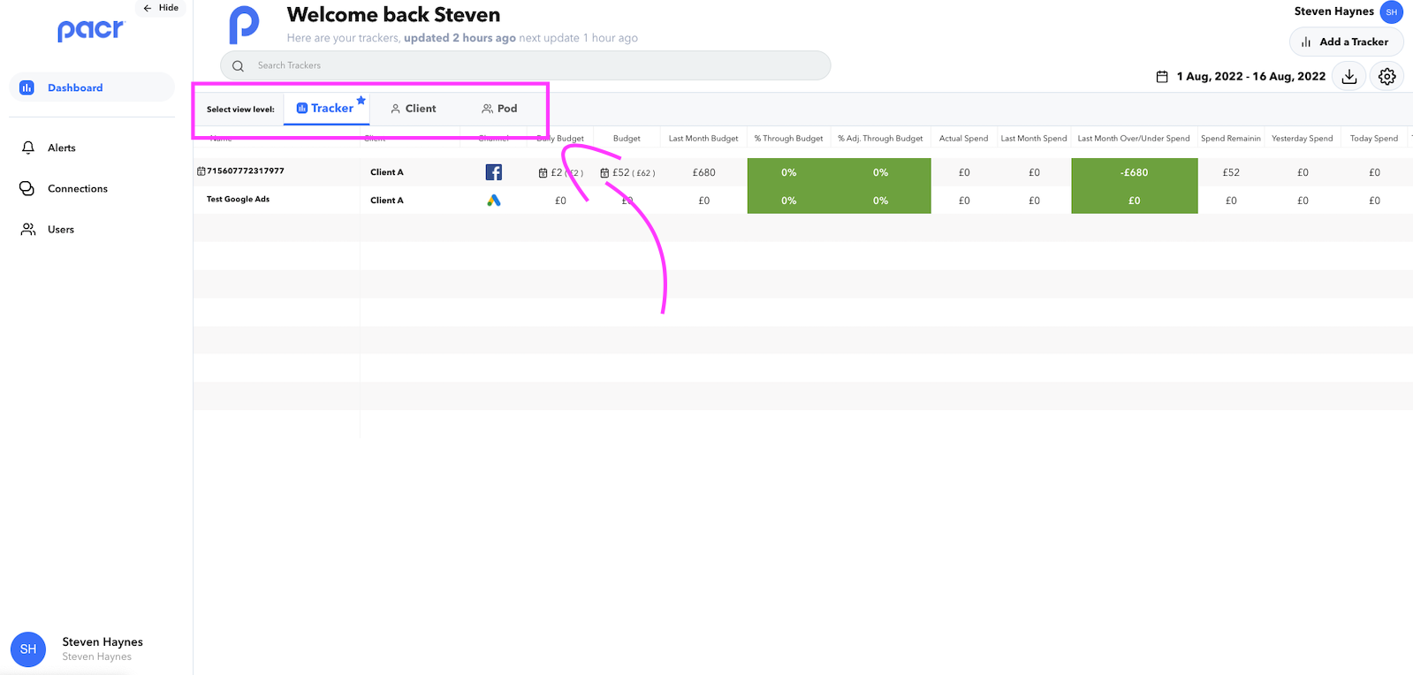Select the Tracker view tab
1413x675 pixels.
(x=325, y=109)
